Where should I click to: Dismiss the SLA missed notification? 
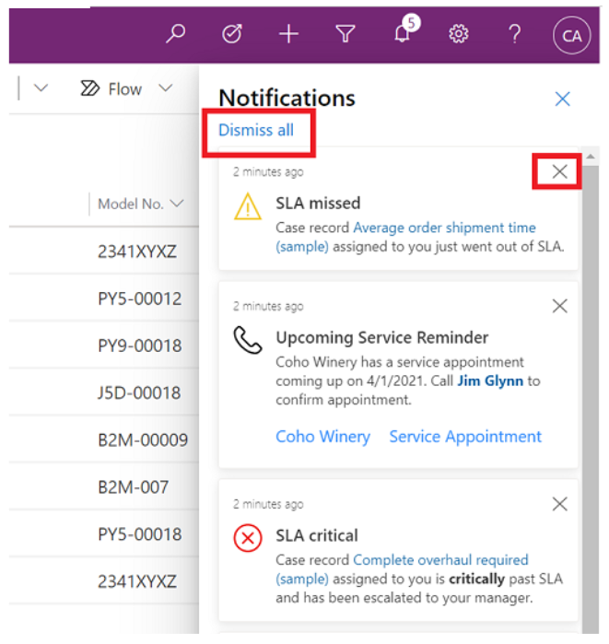[x=559, y=171]
